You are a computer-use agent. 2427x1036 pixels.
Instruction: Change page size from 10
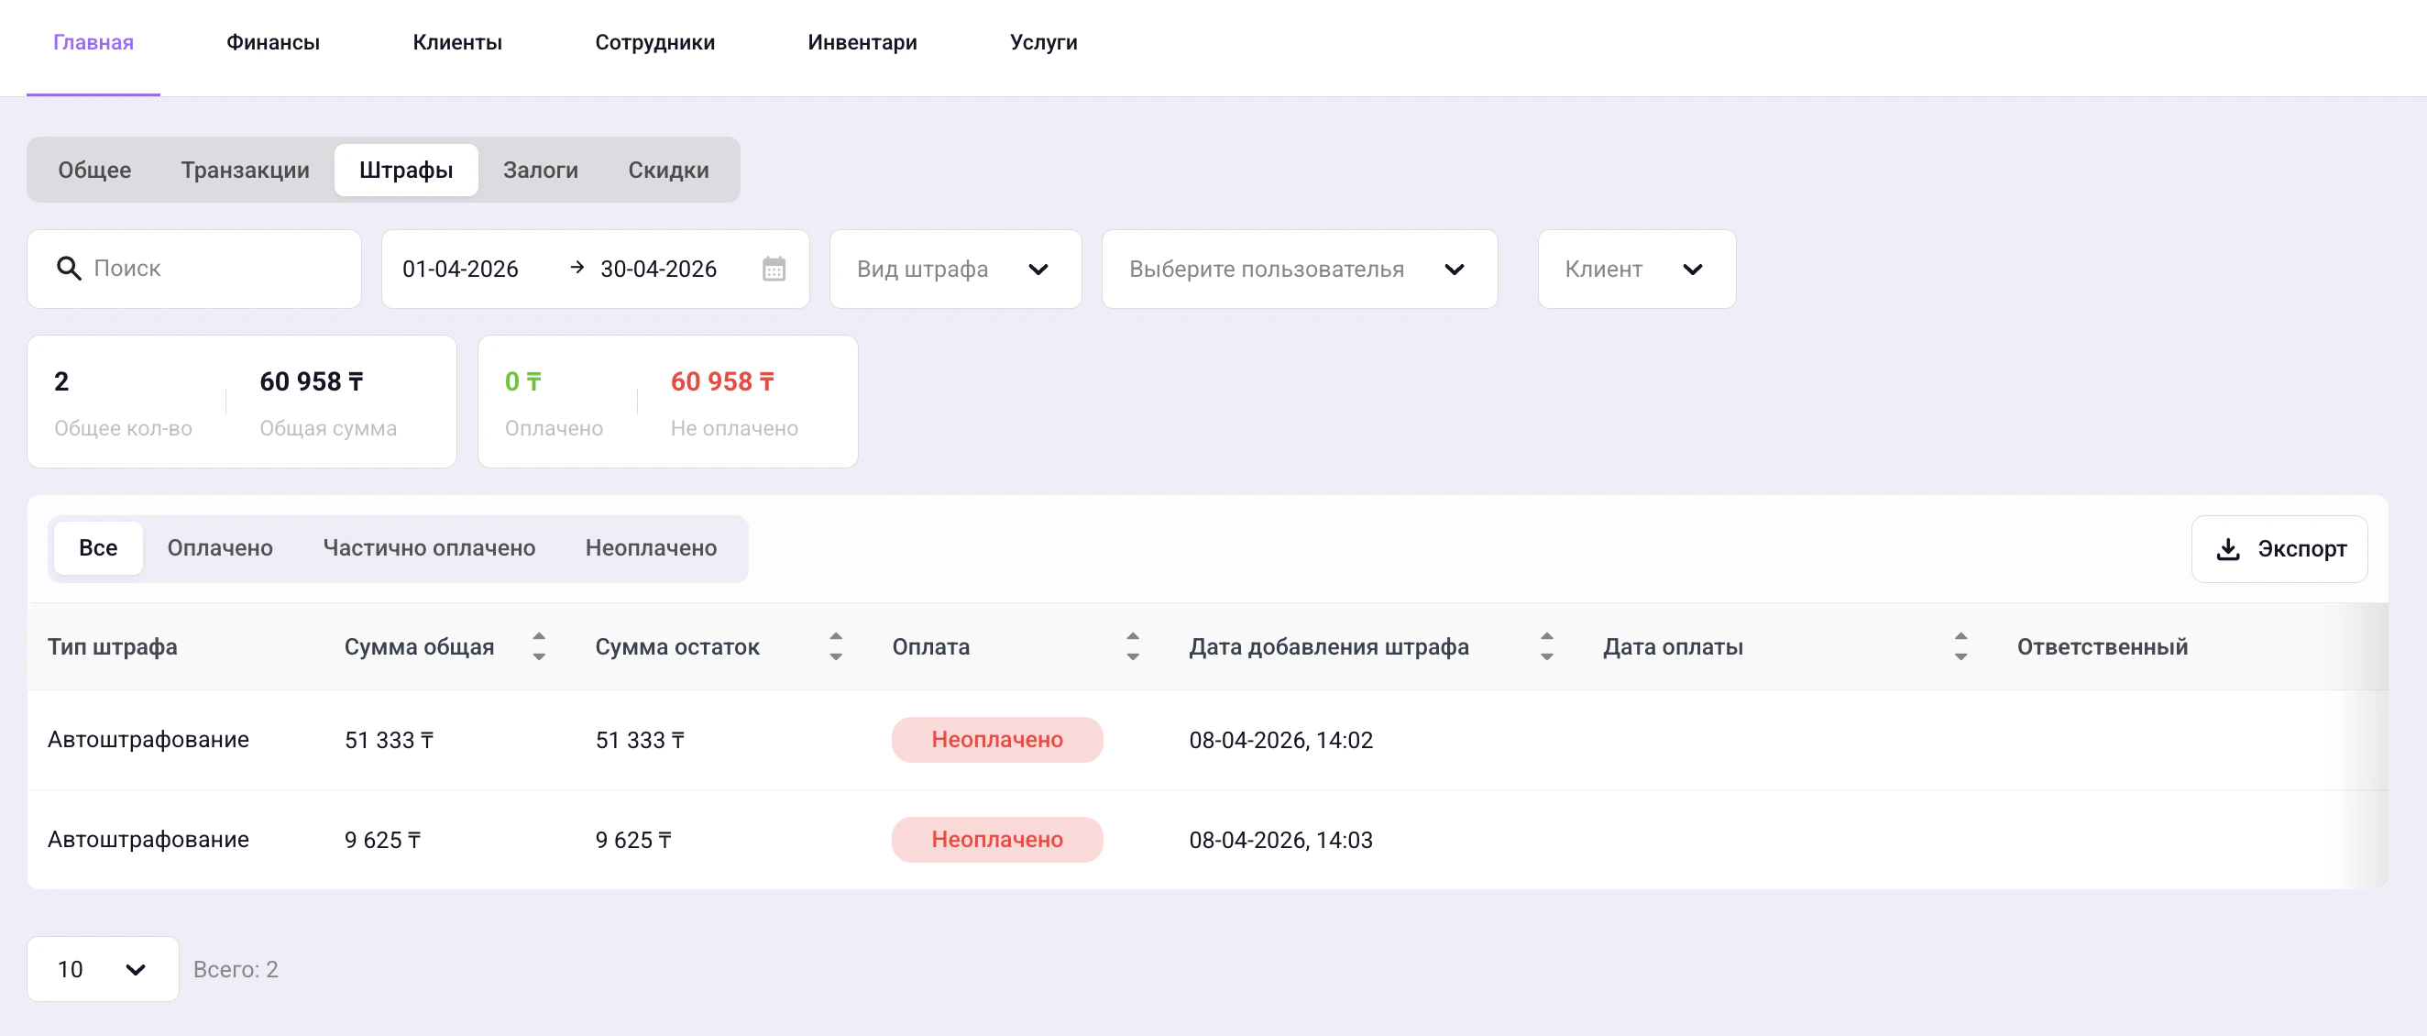(102, 968)
